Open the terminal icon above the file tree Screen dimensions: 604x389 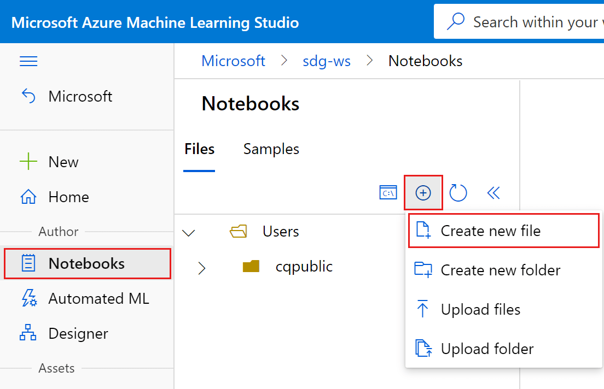388,192
